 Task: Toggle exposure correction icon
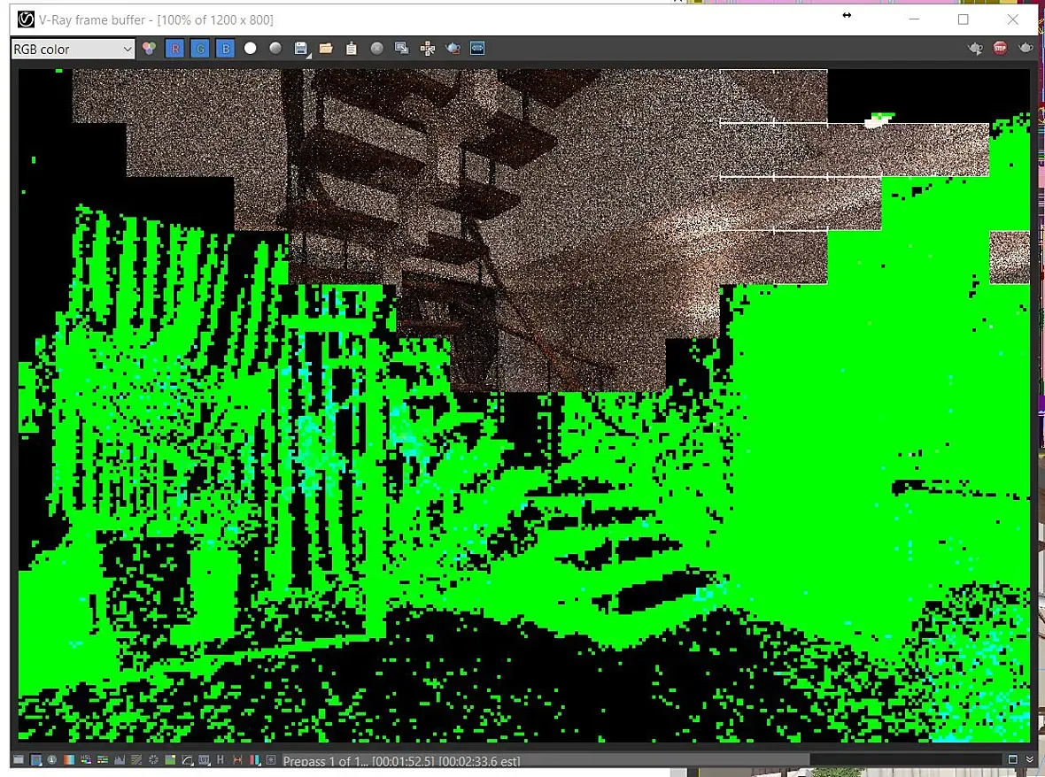pos(69,759)
